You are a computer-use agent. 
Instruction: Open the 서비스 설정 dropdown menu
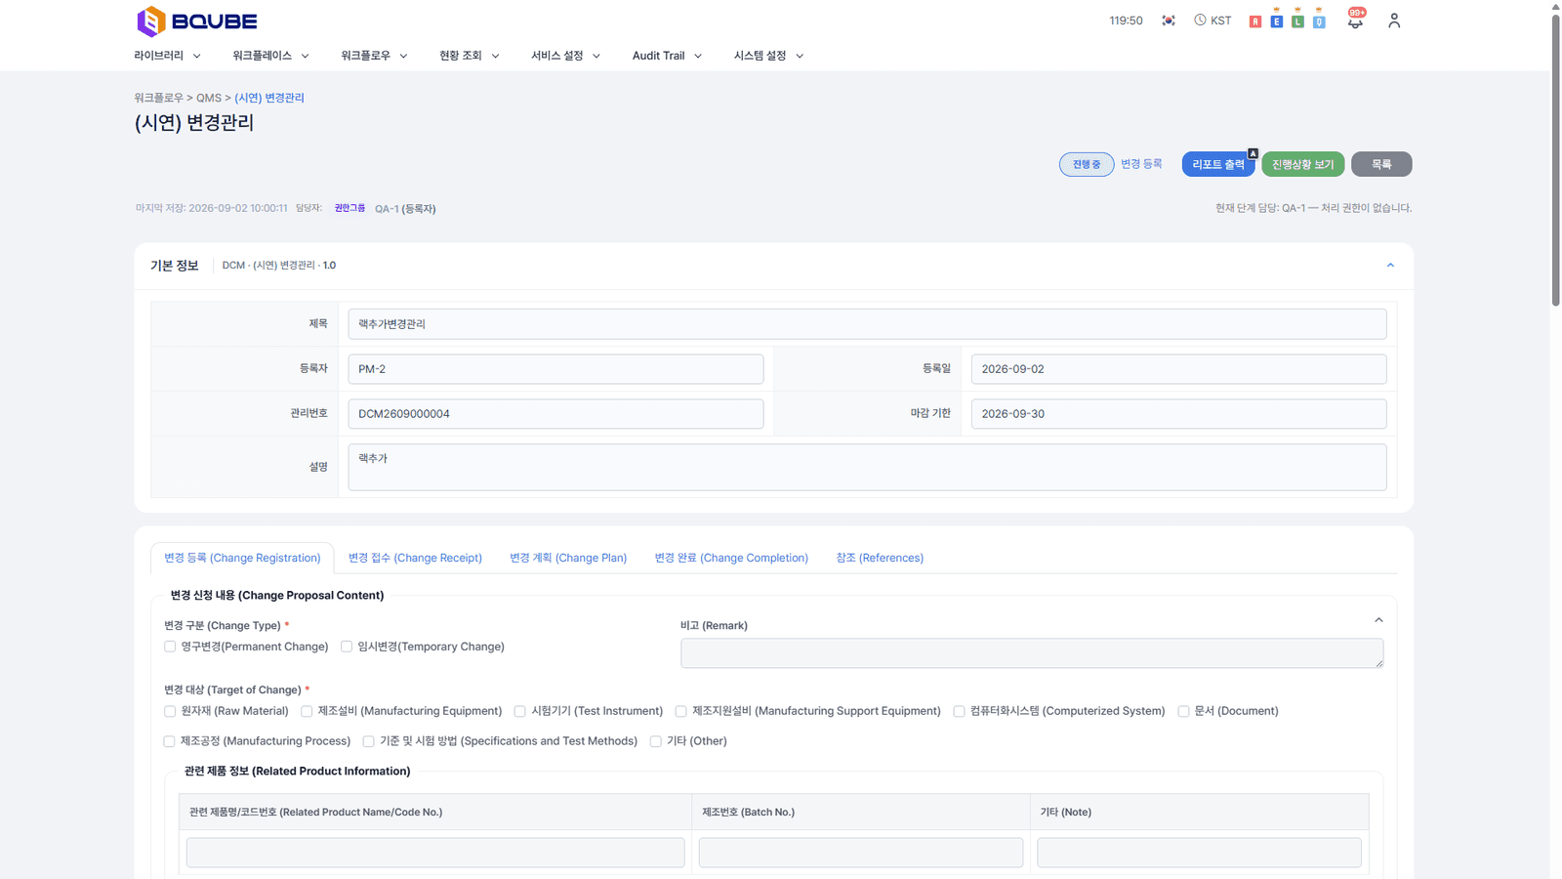[565, 56]
